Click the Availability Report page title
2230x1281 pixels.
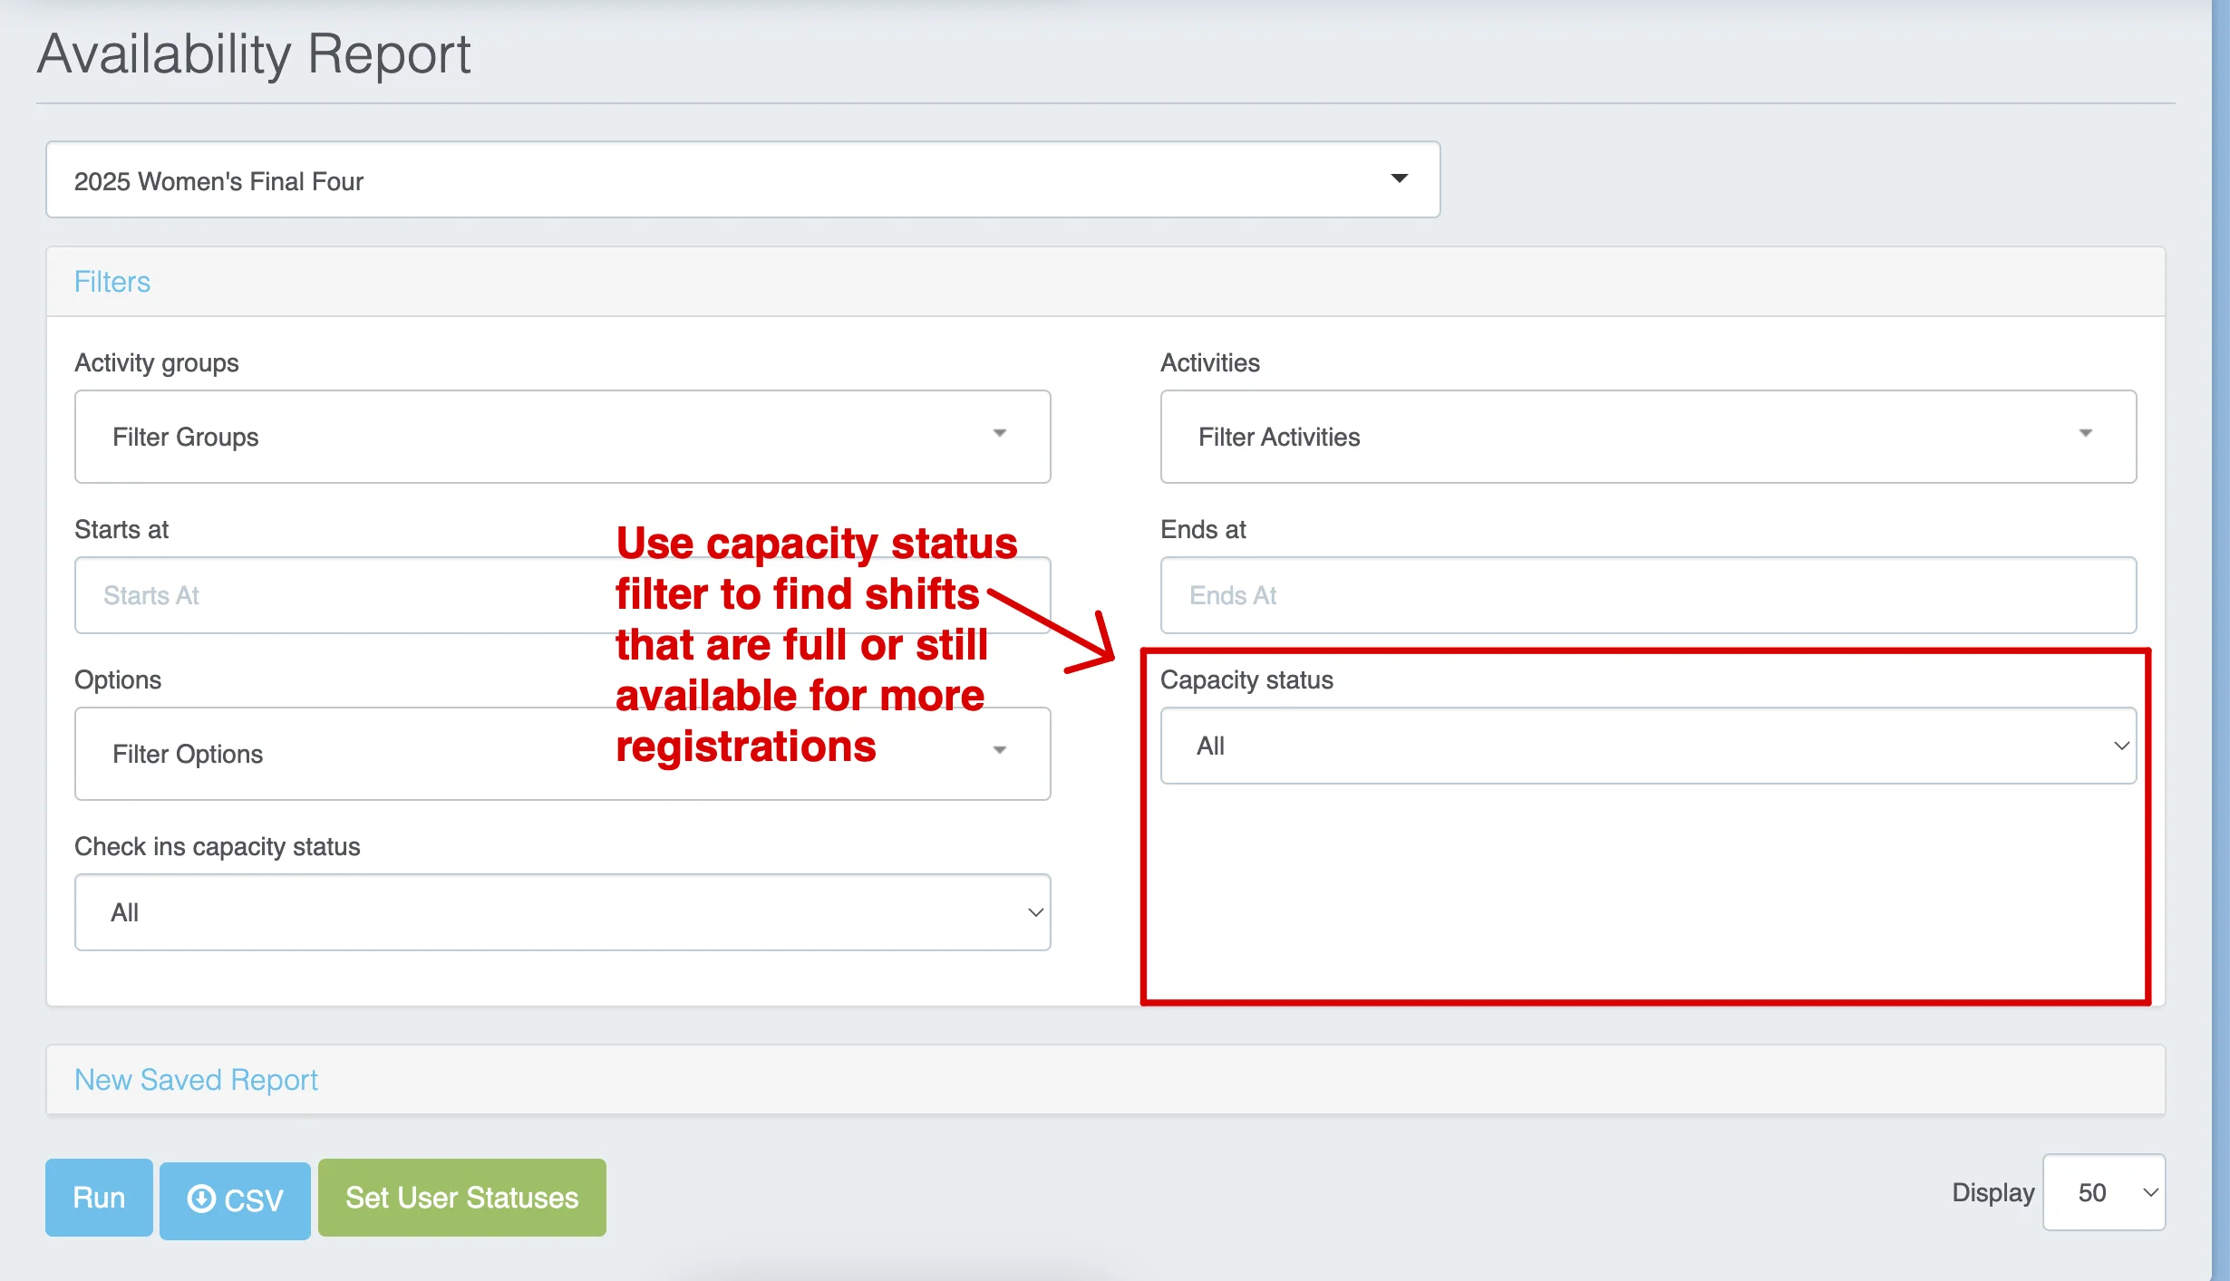[254, 54]
